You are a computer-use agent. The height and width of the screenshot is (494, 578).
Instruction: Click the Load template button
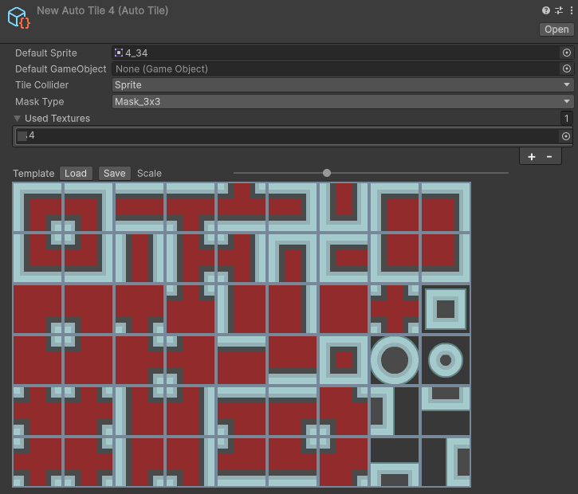click(76, 174)
